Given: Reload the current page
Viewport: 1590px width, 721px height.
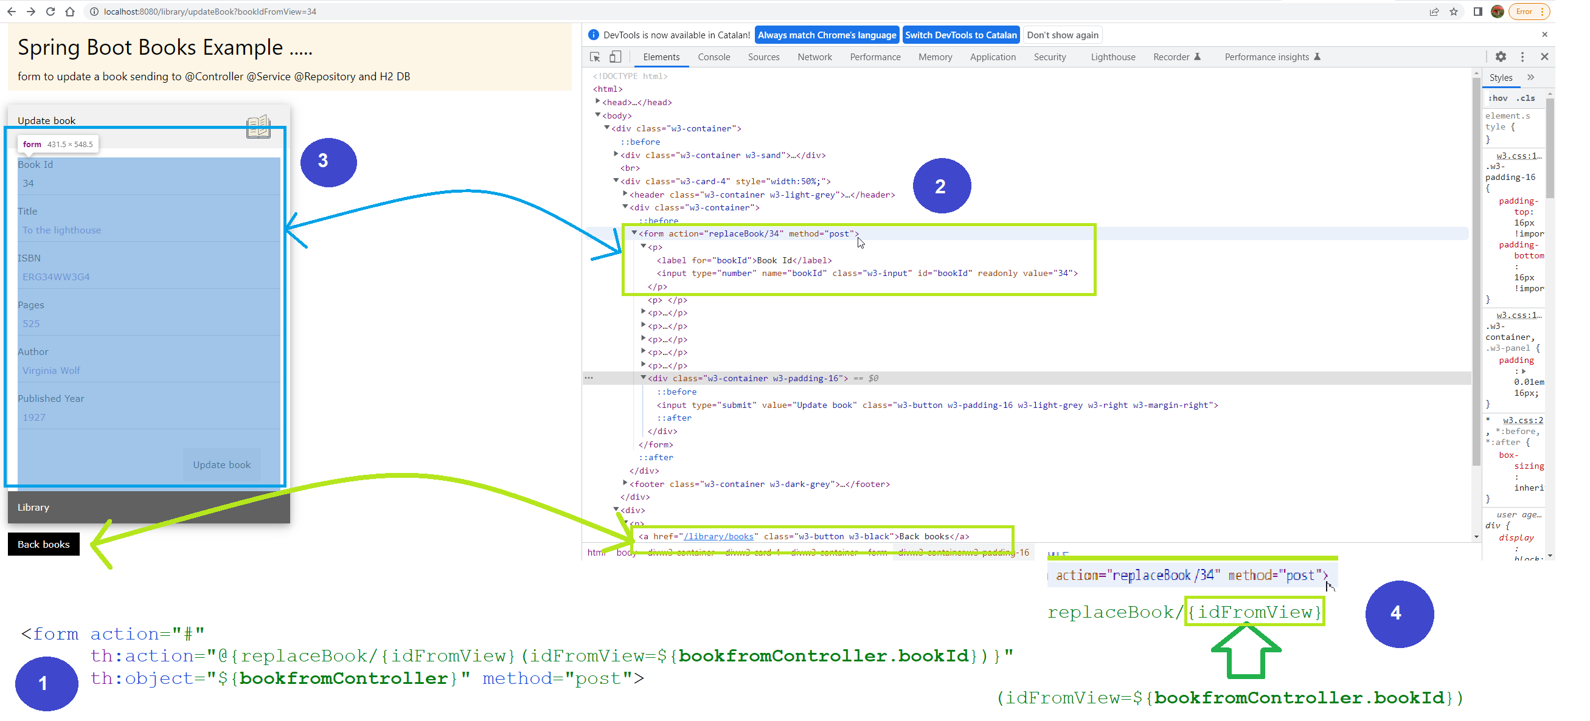Looking at the screenshot, I should coord(50,12).
